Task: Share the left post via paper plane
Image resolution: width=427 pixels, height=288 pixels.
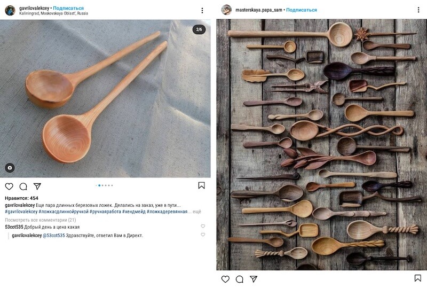Action: [x=37, y=186]
